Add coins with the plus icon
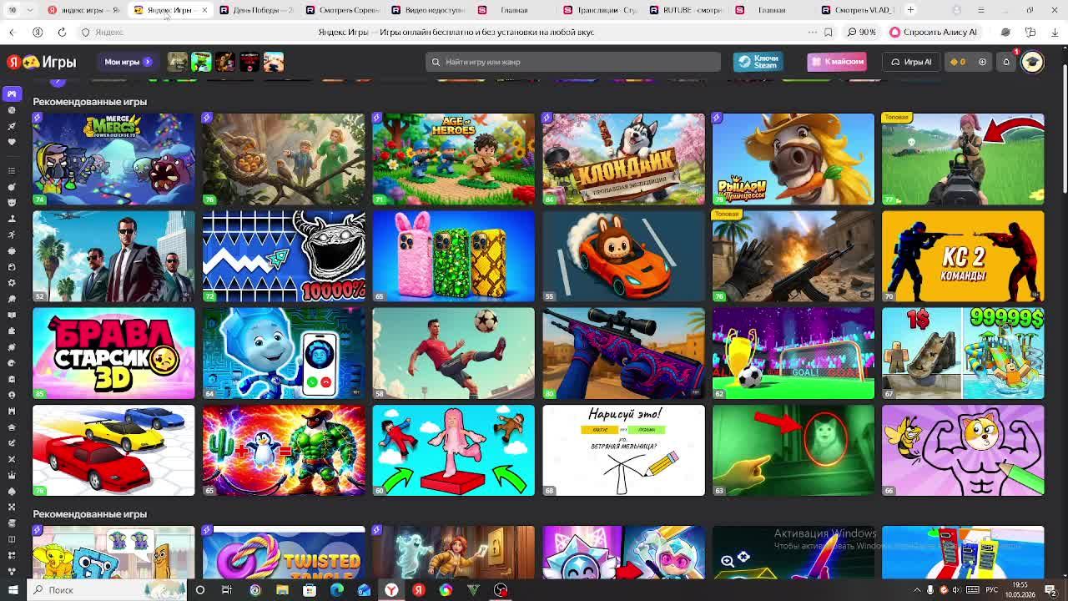Image resolution: width=1068 pixels, height=601 pixels. (x=982, y=62)
